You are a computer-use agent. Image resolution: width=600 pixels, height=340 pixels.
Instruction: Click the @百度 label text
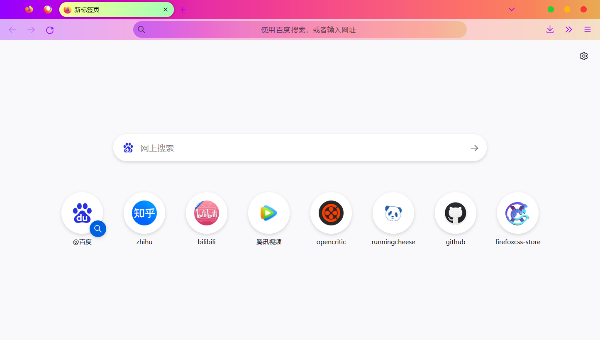click(x=82, y=242)
